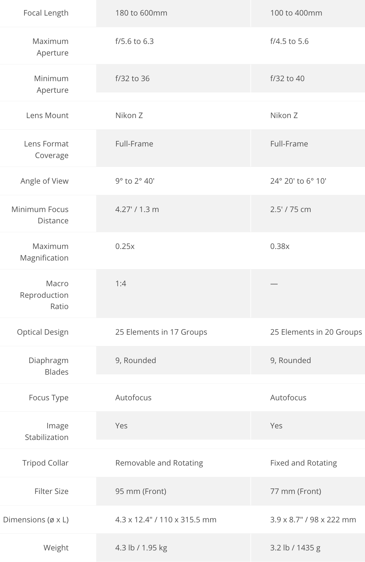The width and height of the screenshot is (365, 562).
Task: Click the 0.38x magnification value
Action: click(x=280, y=246)
